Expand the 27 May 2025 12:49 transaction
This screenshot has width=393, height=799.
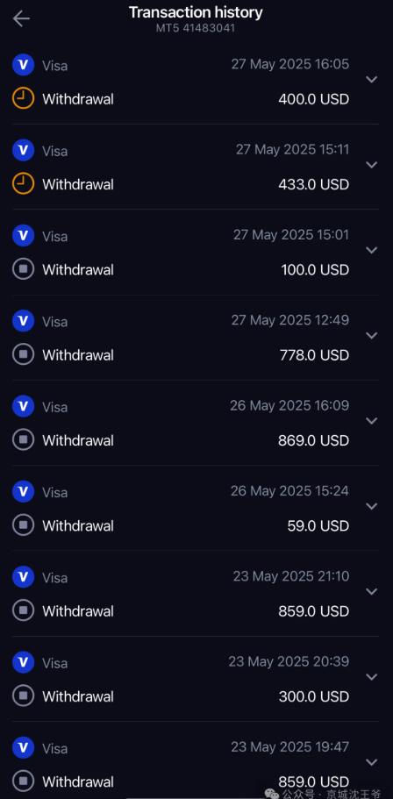pos(372,336)
